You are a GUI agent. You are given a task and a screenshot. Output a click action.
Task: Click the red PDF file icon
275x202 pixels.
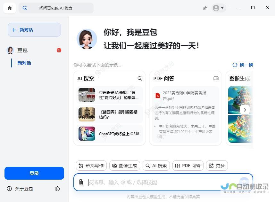(x=158, y=96)
